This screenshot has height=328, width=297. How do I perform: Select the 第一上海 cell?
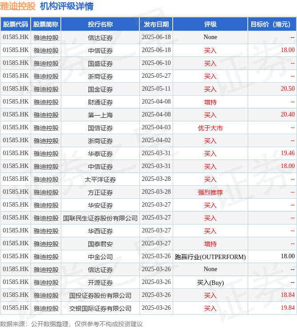click(x=100, y=115)
